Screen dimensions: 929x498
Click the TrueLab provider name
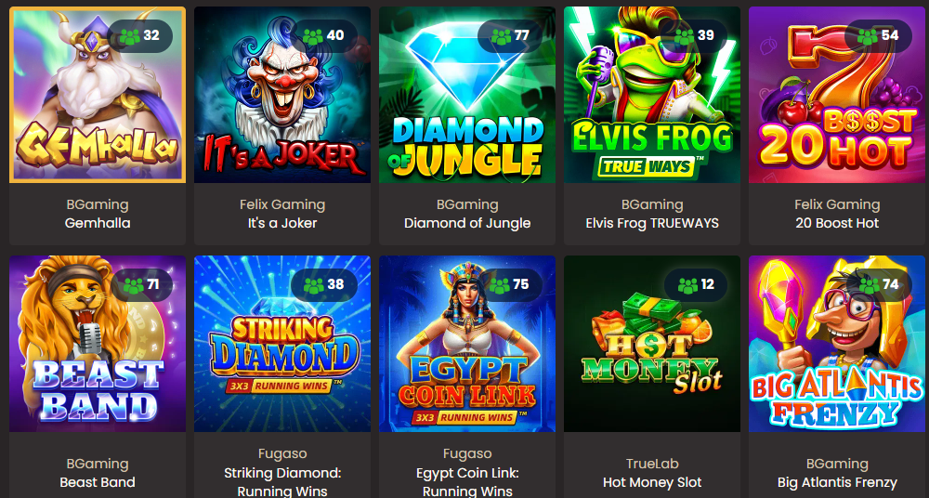pos(652,464)
